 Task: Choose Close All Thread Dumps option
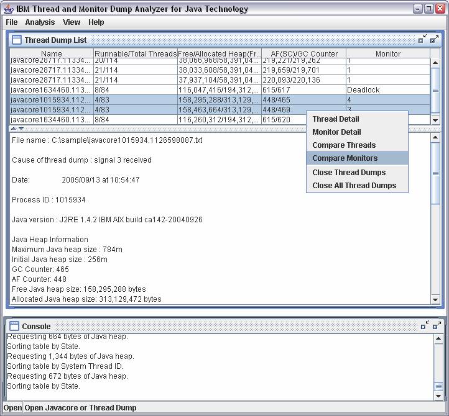pyautogui.click(x=357, y=186)
